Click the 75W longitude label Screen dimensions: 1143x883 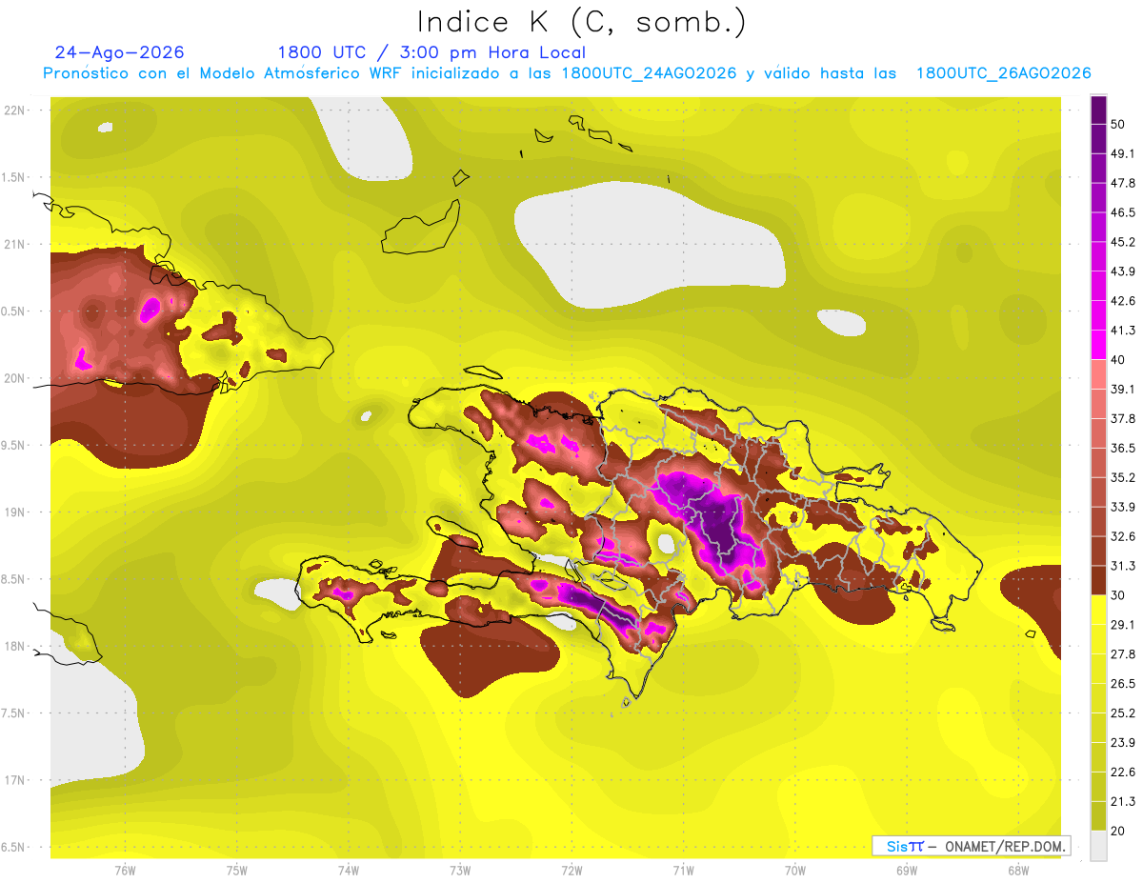(237, 871)
